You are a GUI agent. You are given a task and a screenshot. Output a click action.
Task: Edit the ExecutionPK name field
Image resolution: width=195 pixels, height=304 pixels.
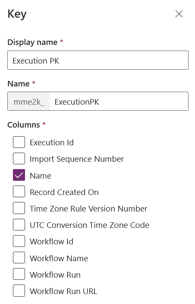click(119, 101)
